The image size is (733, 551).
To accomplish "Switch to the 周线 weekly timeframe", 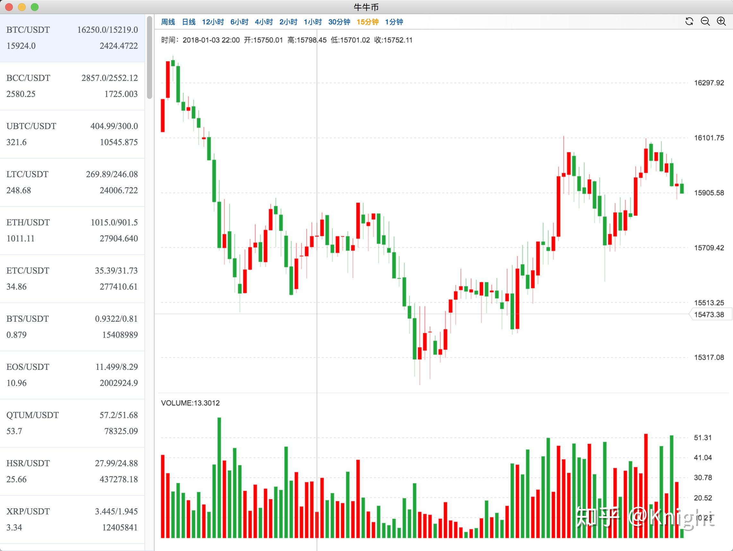I will [x=168, y=22].
